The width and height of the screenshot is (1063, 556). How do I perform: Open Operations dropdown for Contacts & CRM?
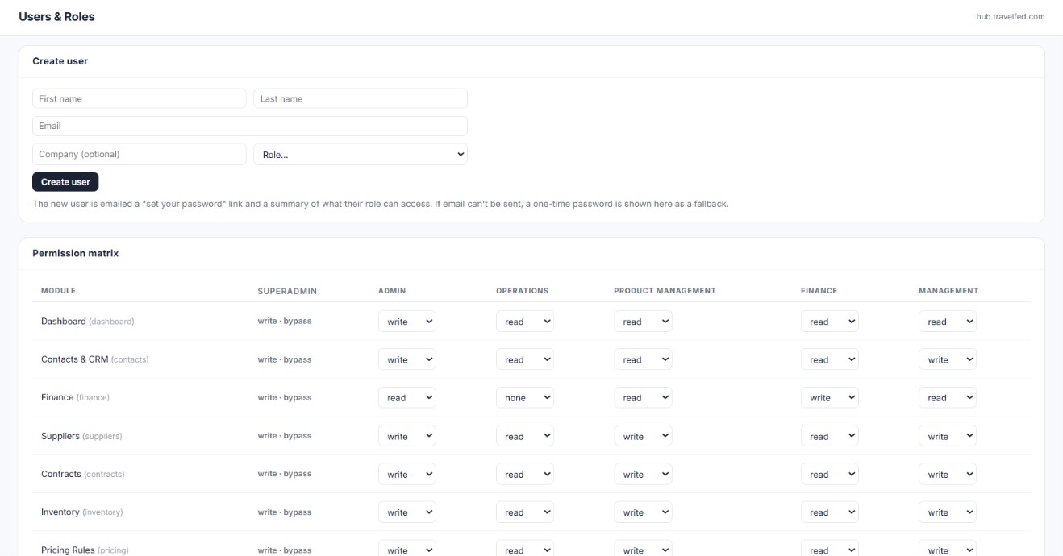[x=525, y=359]
